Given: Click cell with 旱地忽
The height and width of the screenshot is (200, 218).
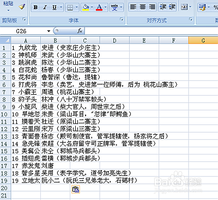Looking at the screenshot, I should click(x=26, y=114).
